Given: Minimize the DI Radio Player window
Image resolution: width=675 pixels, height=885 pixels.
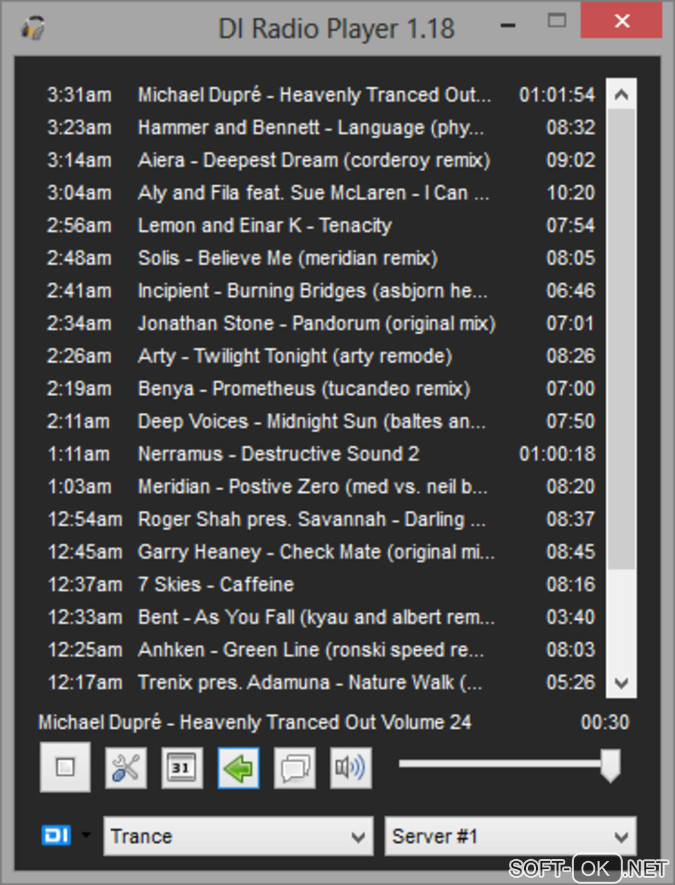Looking at the screenshot, I should tap(508, 26).
